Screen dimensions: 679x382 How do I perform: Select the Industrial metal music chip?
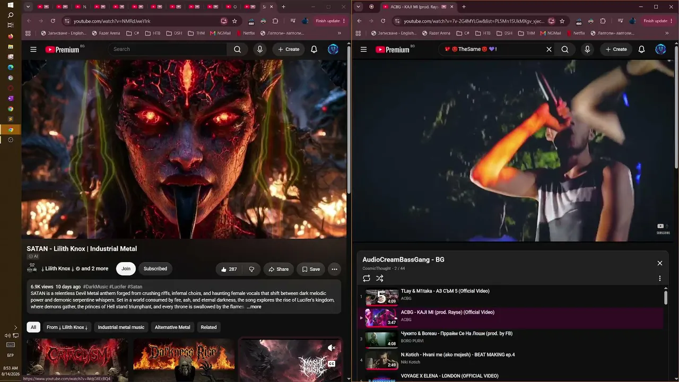pos(121,327)
